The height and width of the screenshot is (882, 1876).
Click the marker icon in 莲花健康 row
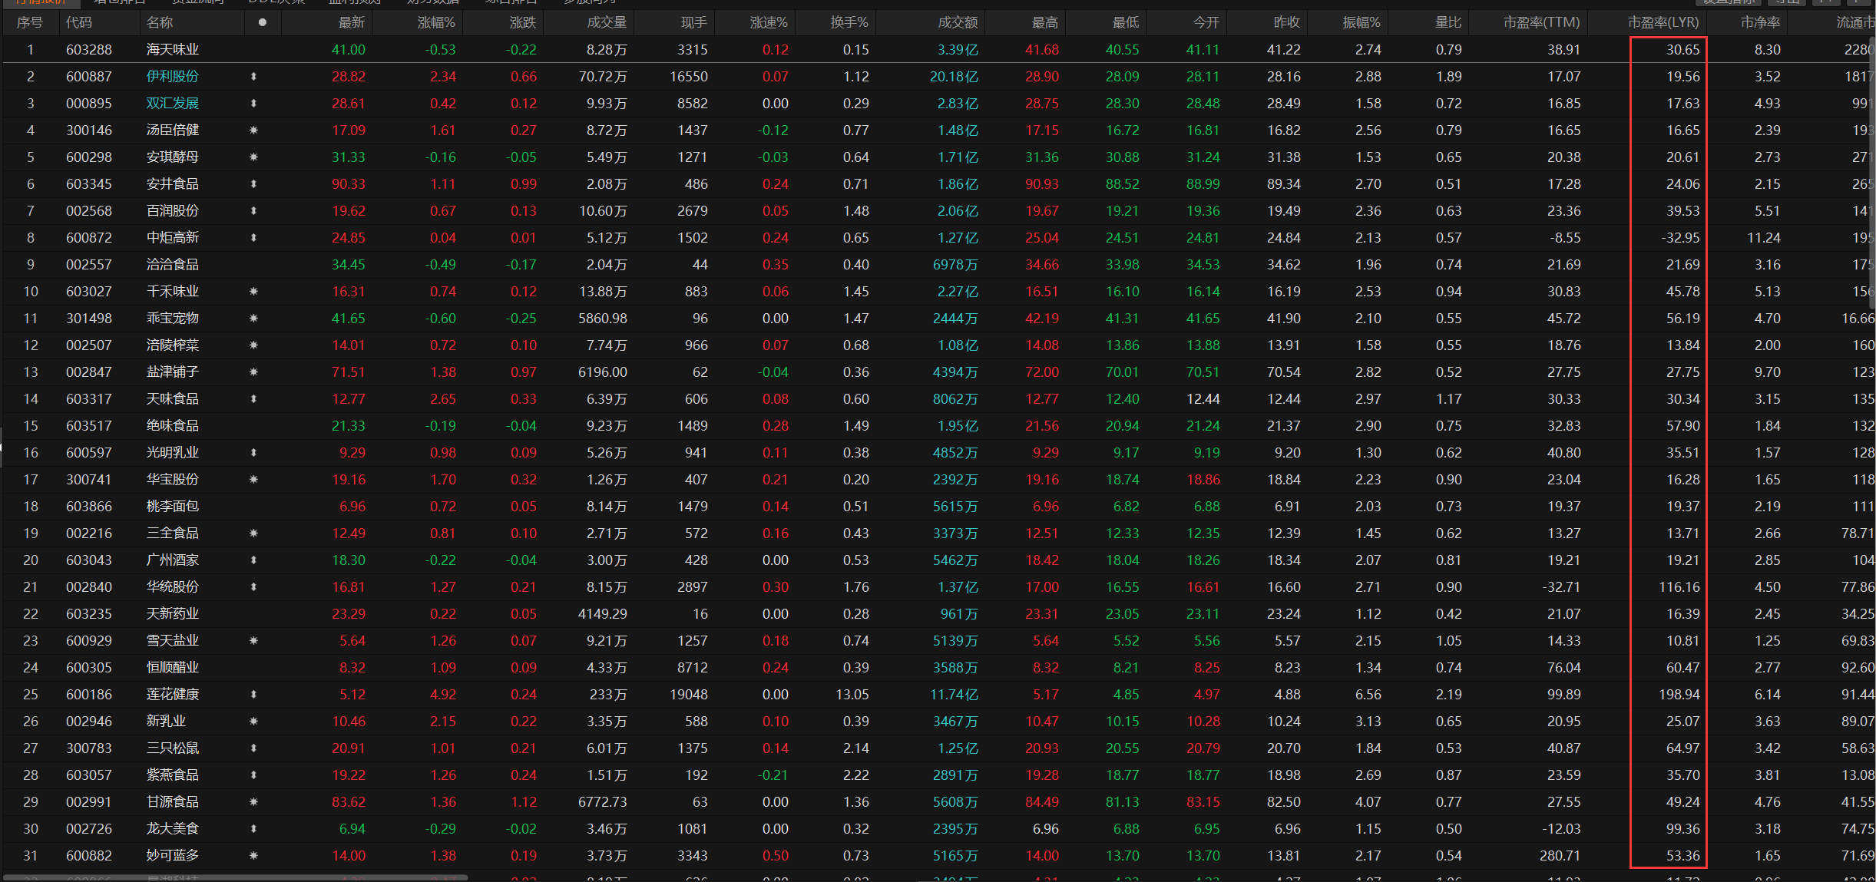coord(253,695)
